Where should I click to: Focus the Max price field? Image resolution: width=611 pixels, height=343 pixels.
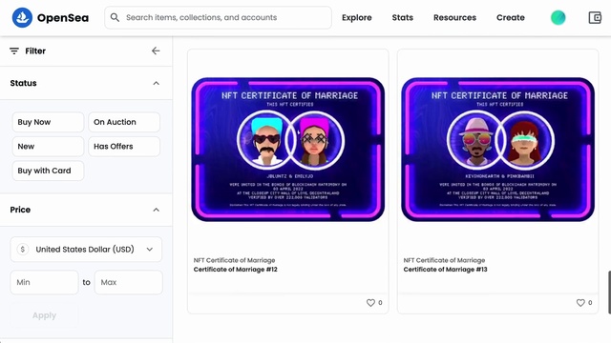[x=128, y=282]
